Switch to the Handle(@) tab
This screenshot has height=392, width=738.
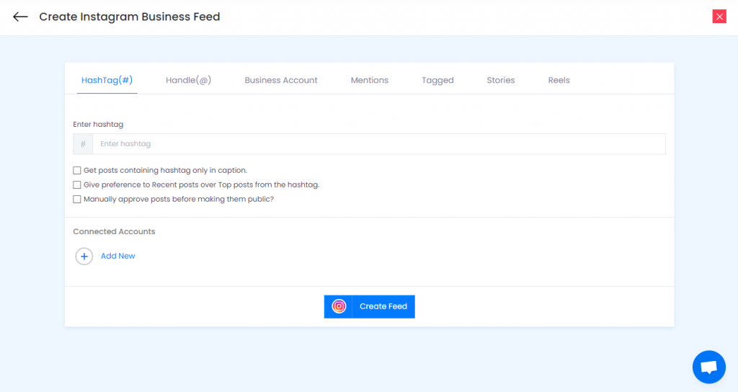pos(188,80)
